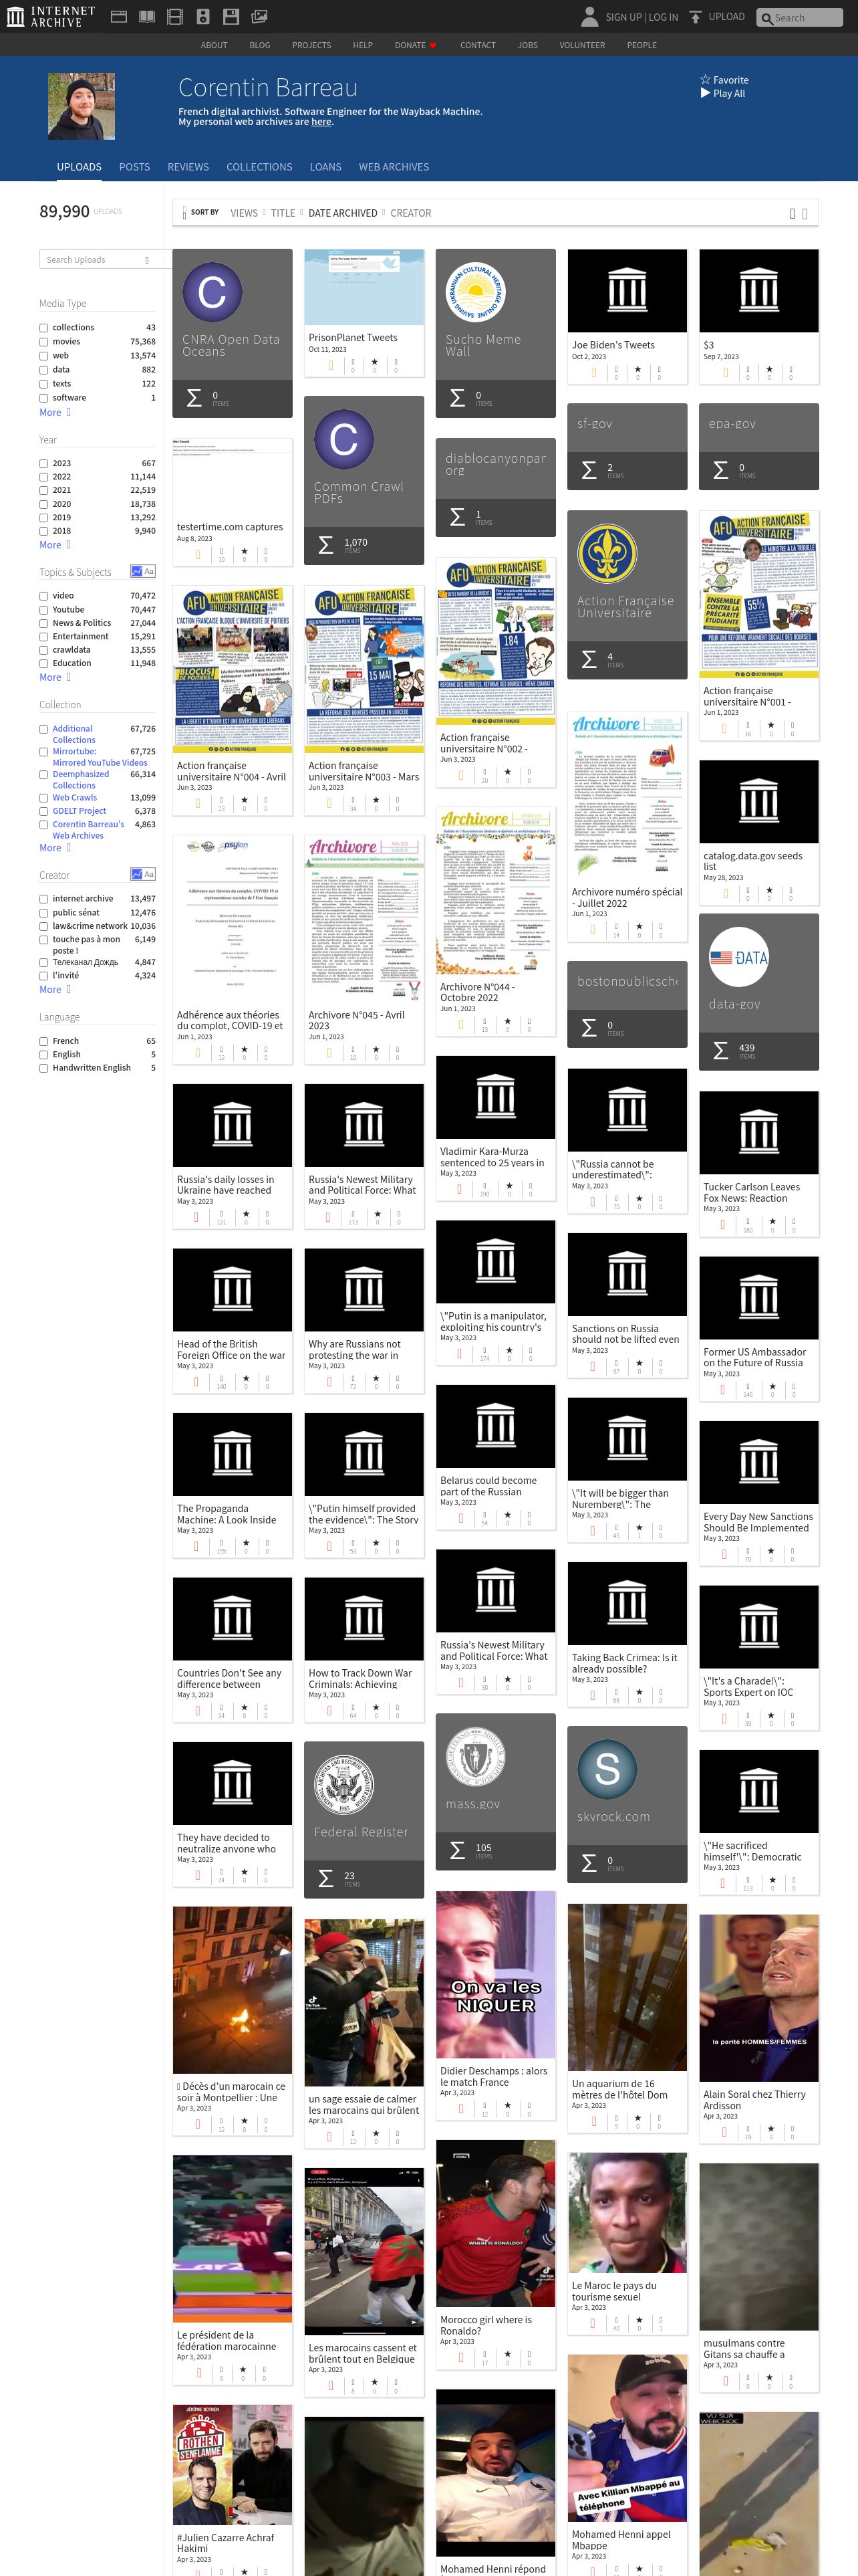Check the News & Politics topic filter

click(44, 622)
